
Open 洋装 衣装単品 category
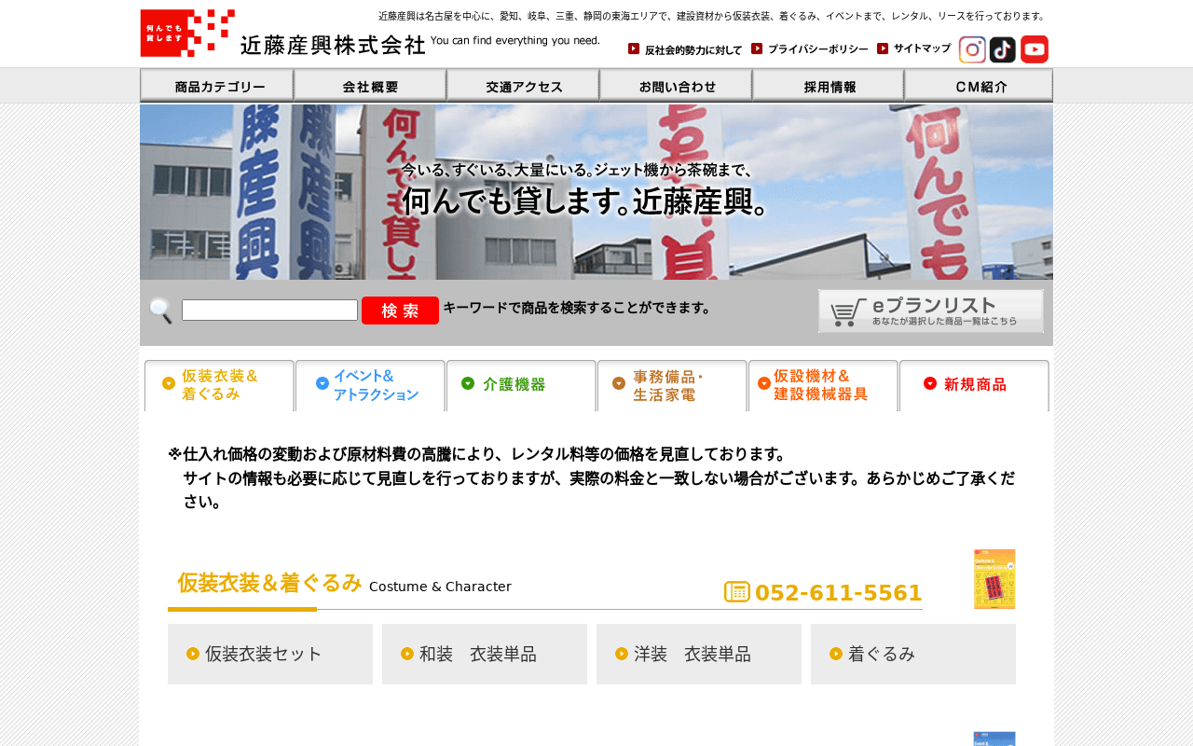699,654
